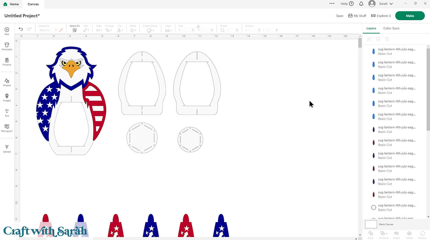Select the larger slotted circle on canvas

142,138
